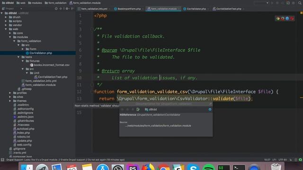The image size is (303, 170).
Task: Click the Debug bug icon in toolbar
Action: click(277, 3)
